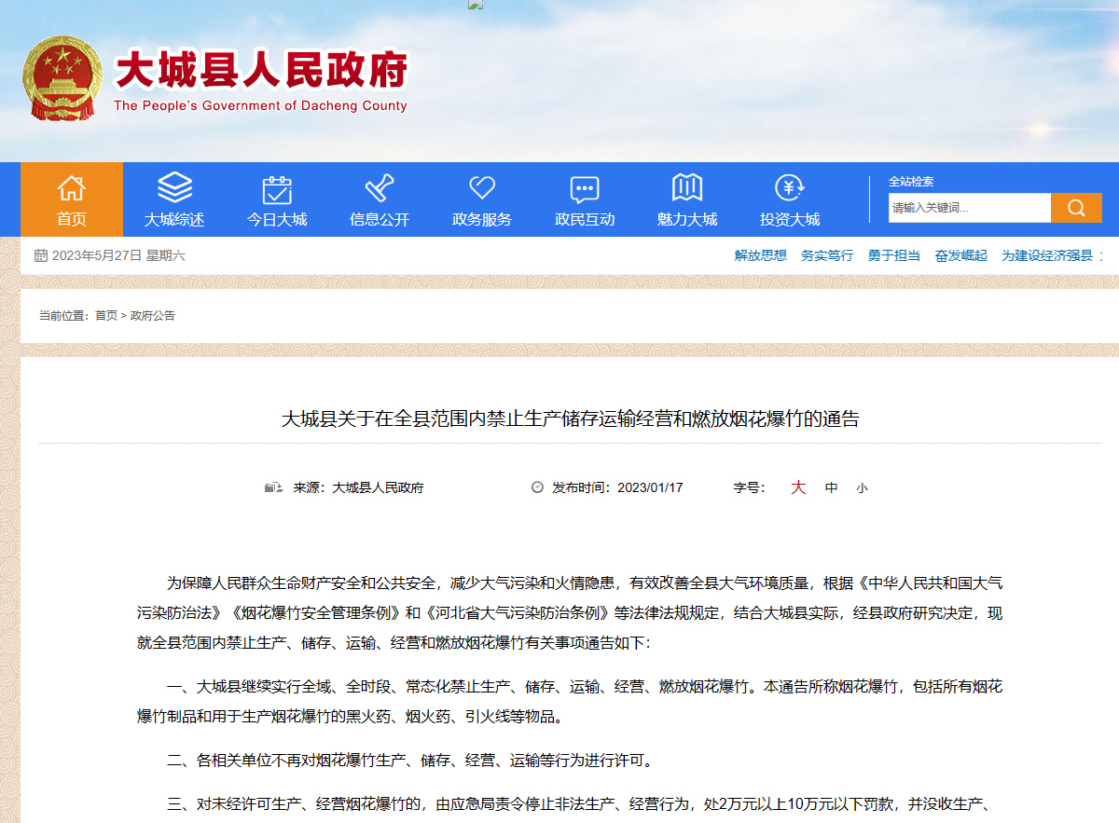Click the date calendar icon beside 2023年5月27日
This screenshot has height=823, width=1119.
tap(41, 255)
